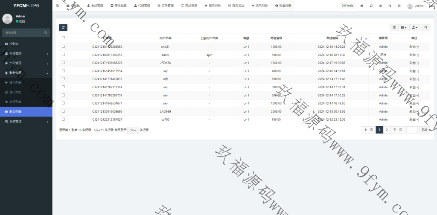Expand 会员管理 in the sidebar
The height and width of the screenshot is (215, 437).
pos(26,53)
